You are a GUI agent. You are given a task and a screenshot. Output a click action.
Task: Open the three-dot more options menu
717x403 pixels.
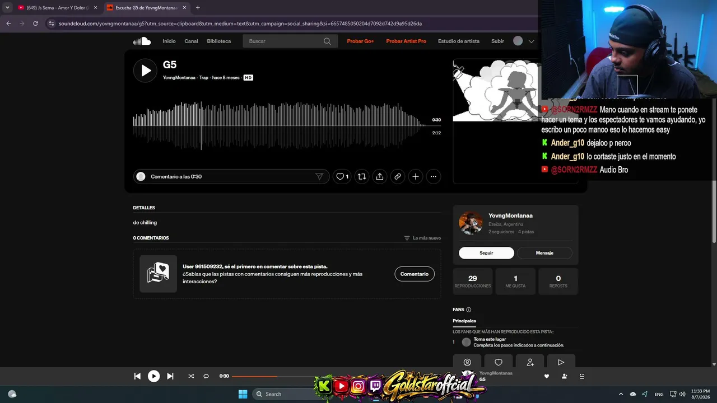pyautogui.click(x=433, y=176)
